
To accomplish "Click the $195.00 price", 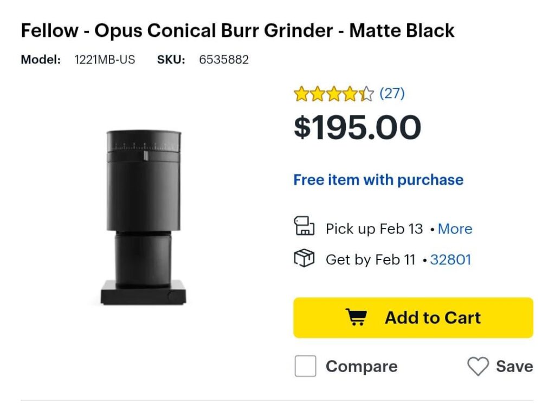I will pos(357,127).
